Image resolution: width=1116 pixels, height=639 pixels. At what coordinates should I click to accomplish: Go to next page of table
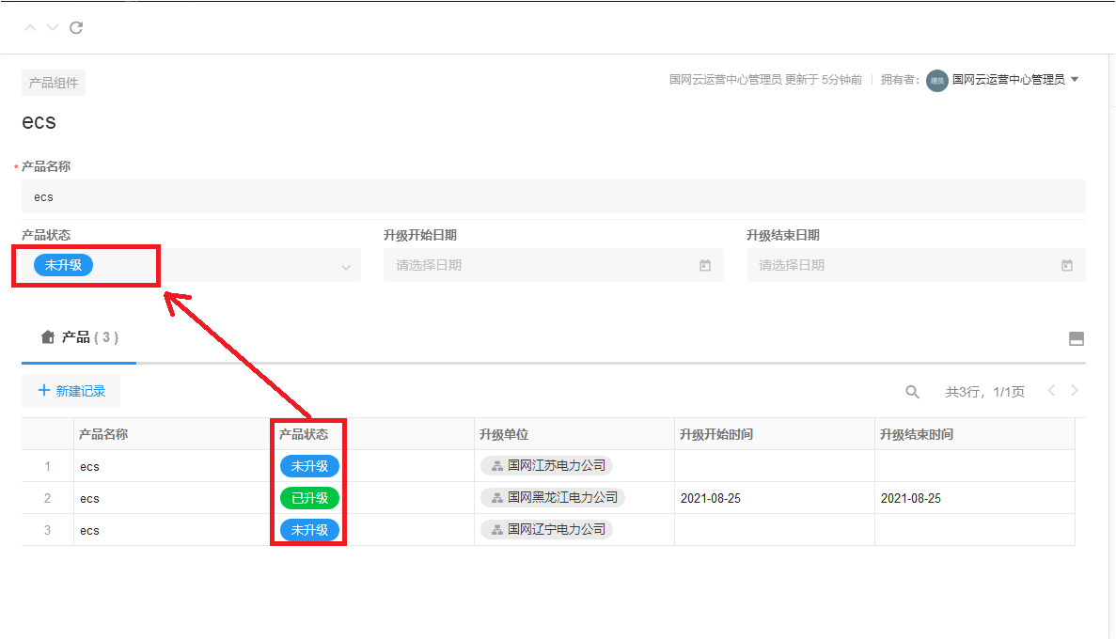pos(1075,391)
